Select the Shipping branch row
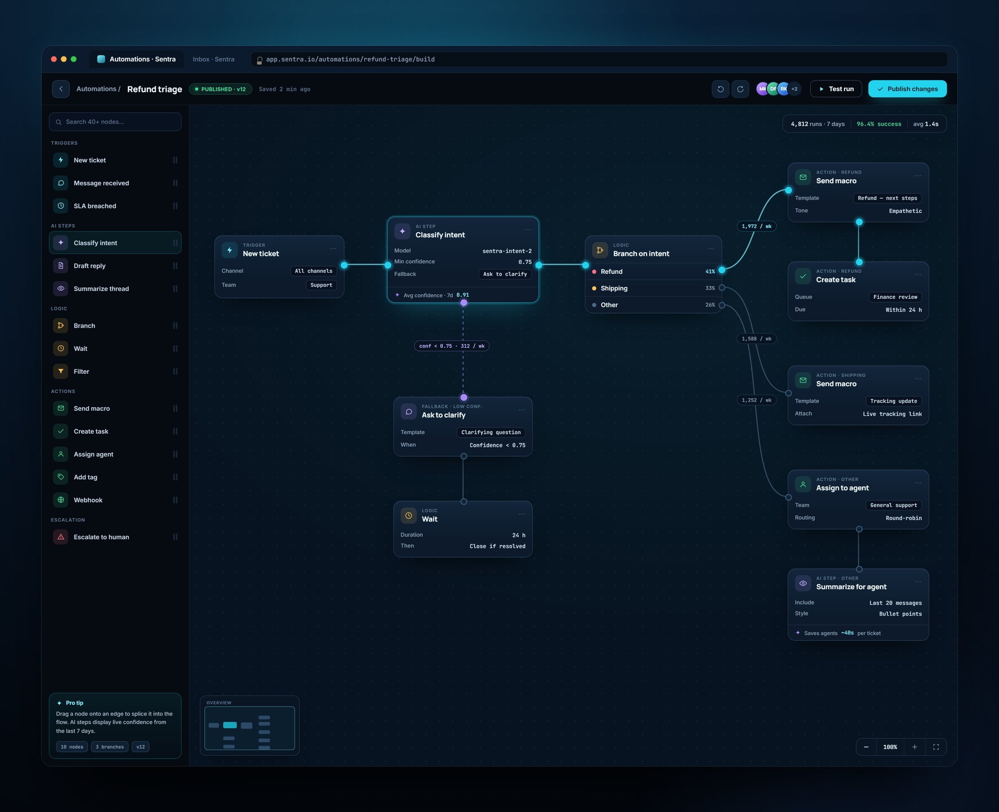 coord(654,288)
